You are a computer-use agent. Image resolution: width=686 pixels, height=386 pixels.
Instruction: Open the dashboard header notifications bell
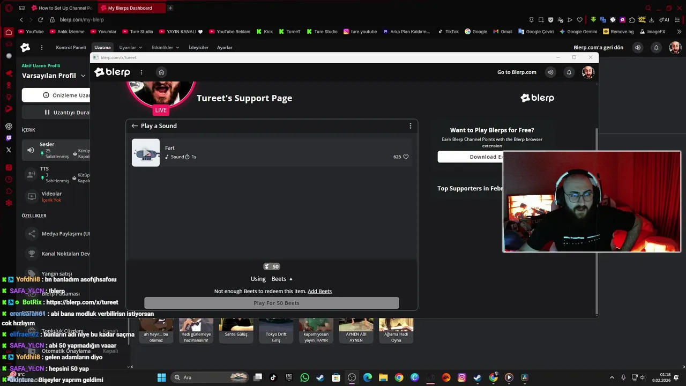tap(656, 47)
